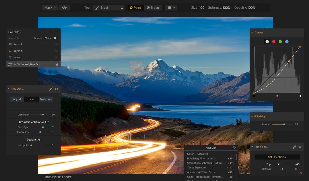Screen dimensions: 309x181
Task: Select the red channel swatch in Curves
Action: 274,42
